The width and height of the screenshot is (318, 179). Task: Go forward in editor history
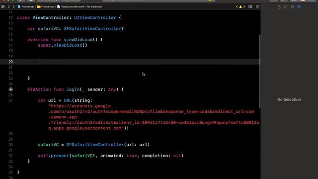click(13, 6)
